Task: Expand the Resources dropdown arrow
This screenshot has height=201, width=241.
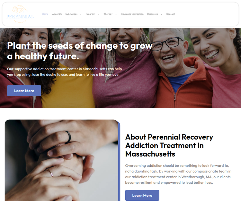Action: (x=161, y=14)
